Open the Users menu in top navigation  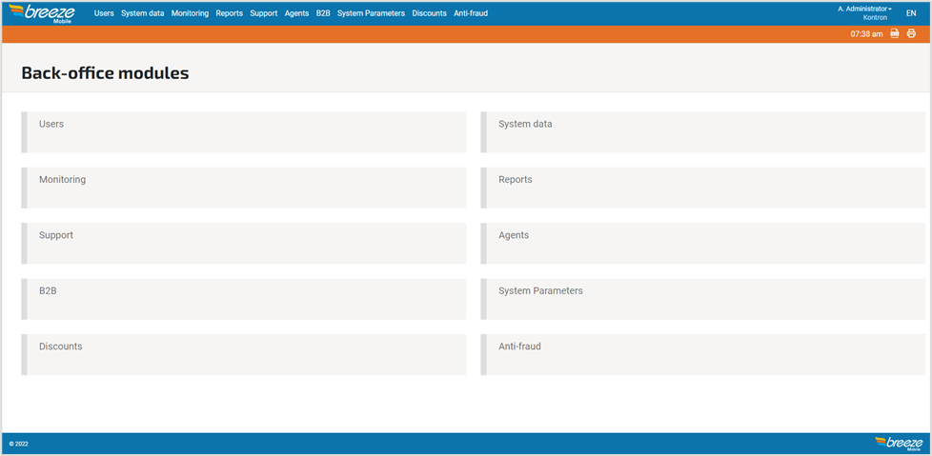click(x=104, y=13)
